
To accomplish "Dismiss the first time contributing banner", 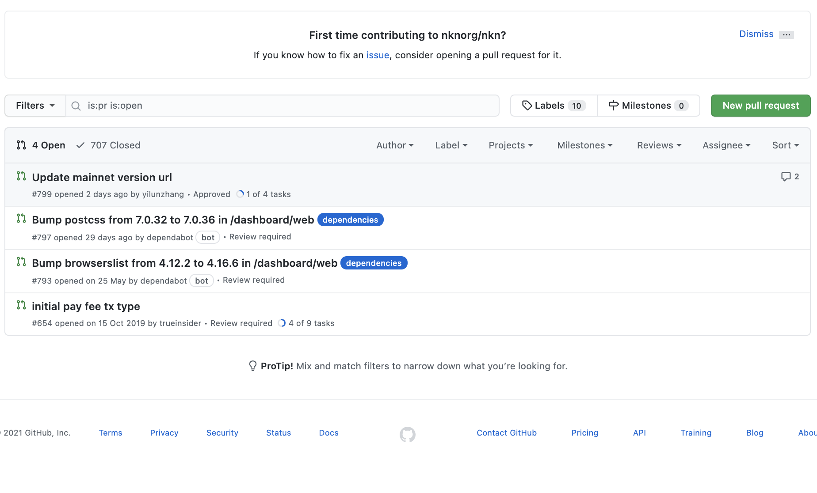I will [756, 34].
